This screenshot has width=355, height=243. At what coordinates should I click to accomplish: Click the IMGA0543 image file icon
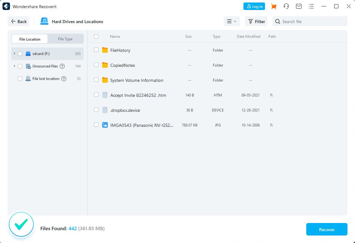tap(105, 125)
